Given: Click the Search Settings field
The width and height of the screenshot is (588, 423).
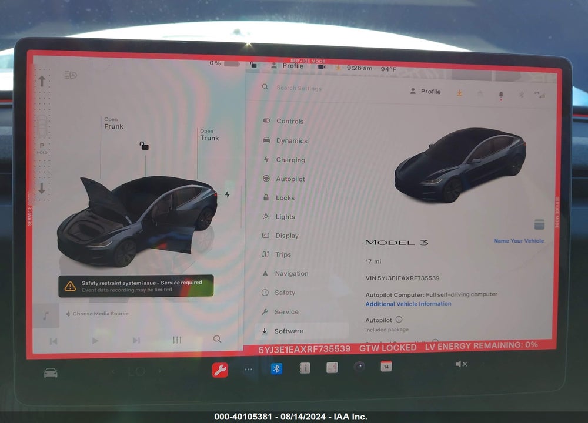Looking at the screenshot, I should click(299, 88).
